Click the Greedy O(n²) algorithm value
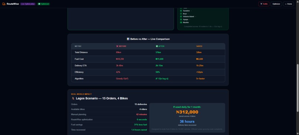Image resolution: width=299 pixels, height=135 pixels. pos(122,78)
